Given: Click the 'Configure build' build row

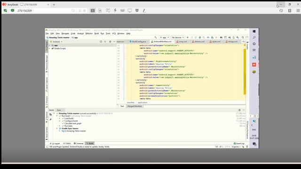Looking at the screenshot, I should pyautogui.click(x=71, y=121).
